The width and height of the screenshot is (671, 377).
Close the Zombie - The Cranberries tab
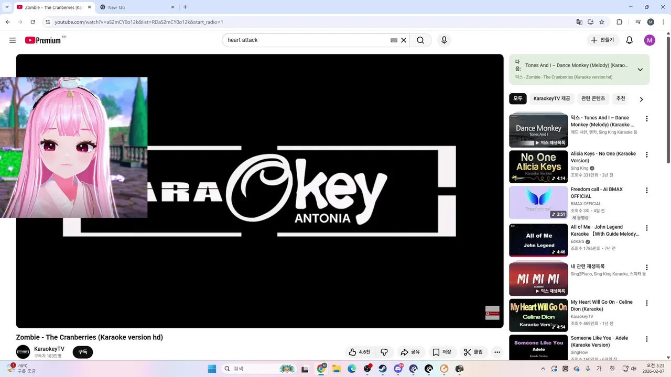(x=90, y=7)
